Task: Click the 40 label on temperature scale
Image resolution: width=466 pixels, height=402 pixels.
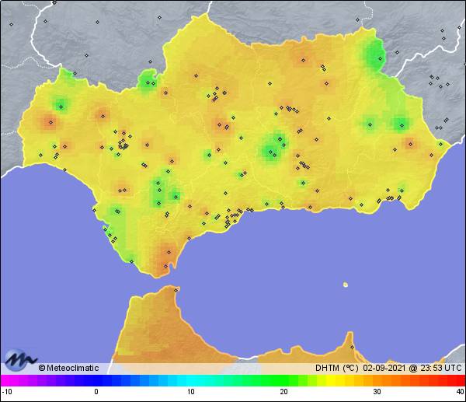Action: click(x=461, y=392)
